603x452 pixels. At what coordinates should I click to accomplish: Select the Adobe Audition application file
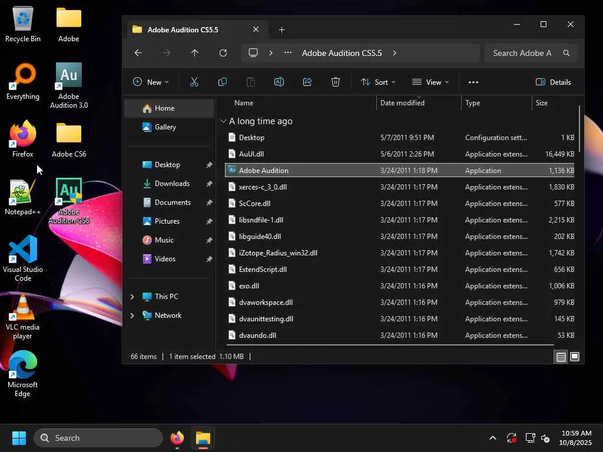click(x=400, y=170)
